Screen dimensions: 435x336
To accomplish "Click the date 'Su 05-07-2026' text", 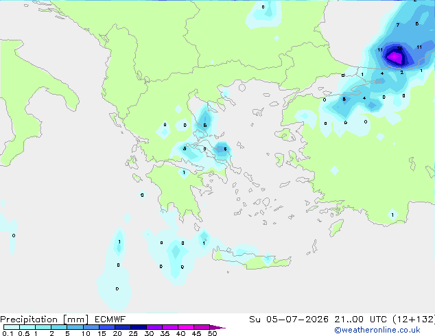I will pos(289,320).
